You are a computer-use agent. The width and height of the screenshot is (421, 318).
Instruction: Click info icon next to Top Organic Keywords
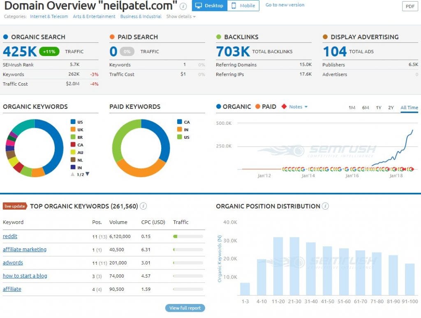click(x=143, y=206)
